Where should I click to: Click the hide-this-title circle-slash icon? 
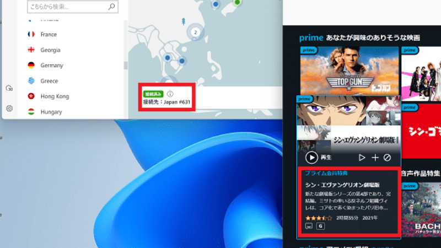pos(387,158)
